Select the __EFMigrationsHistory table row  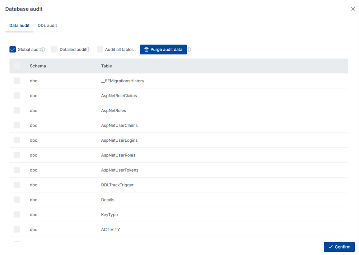17,81
